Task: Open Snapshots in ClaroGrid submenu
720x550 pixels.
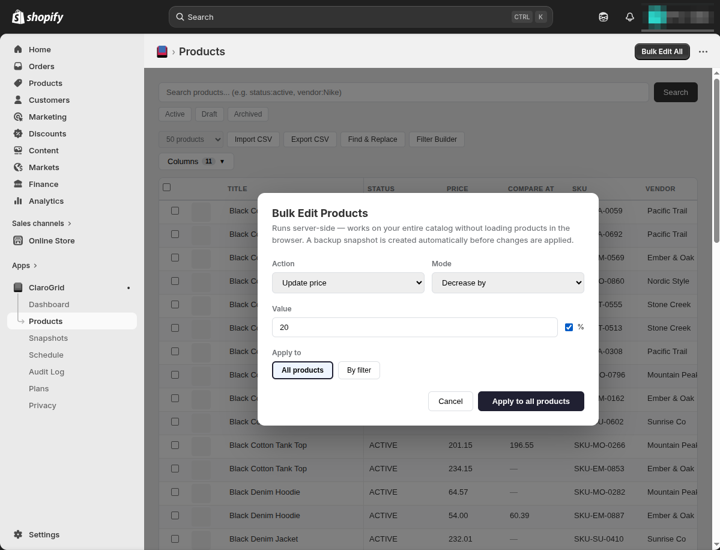Action: click(48, 338)
